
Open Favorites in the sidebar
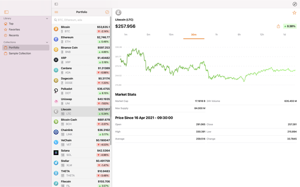pyautogui.click(x=26, y=30)
